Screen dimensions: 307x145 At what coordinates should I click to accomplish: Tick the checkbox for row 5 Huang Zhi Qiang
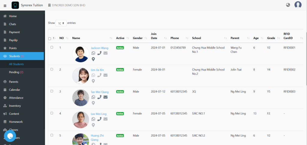tap(52, 135)
